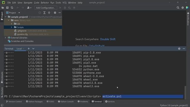Add a new terminal session tab
Viewport: 190px width, 107px height.
[28, 49]
